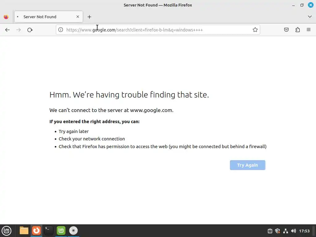Image resolution: width=316 pixels, height=237 pixels.
Task: Open the disc application in taskbar
Action: 73,231
